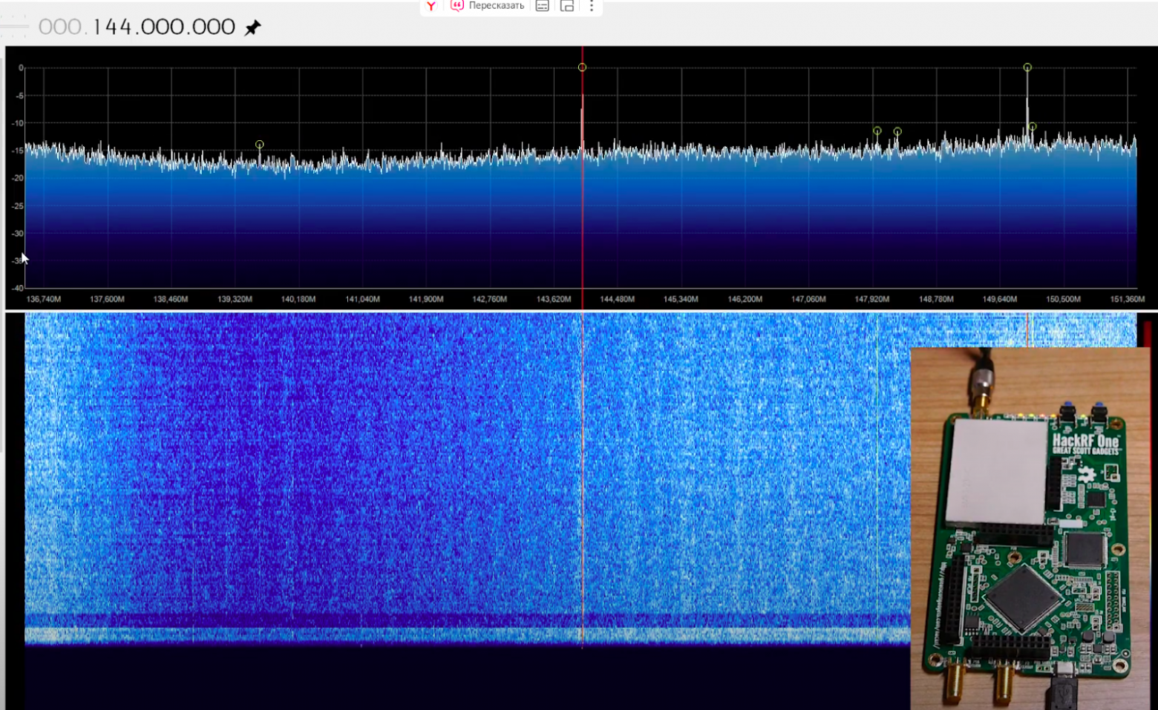The height and width of the screenshot is (710, 1158).
Task: Click the 144,480M frequency axis label
Action: tap(617, 299)
